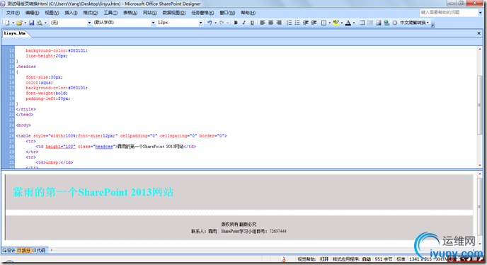Click the Borders icon
Image resolution: width=487 pixels, height=265 pixels.
(x=323, y=23)
